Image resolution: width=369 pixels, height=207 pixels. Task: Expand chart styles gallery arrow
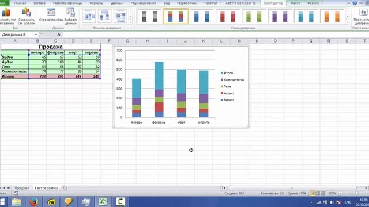click(347, 22)
